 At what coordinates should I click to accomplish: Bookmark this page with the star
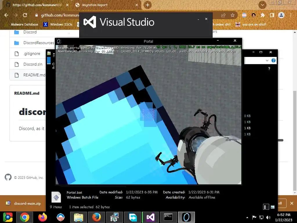point(233,15)
